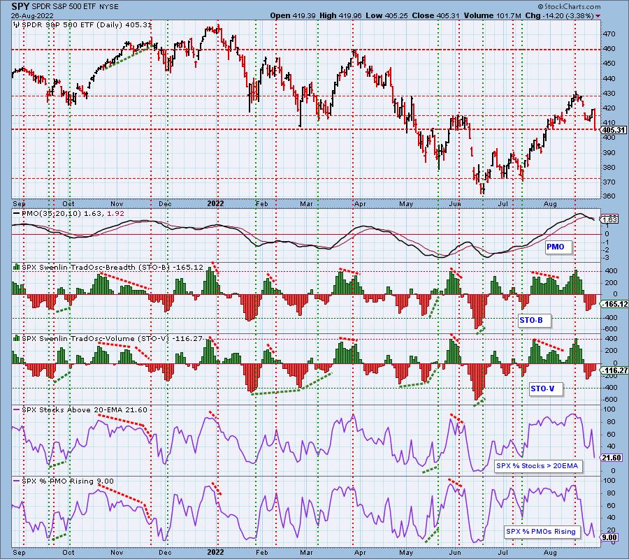Click the SPY ticker symbol title
Screen dimensions: 629x559
coord(20,7)
